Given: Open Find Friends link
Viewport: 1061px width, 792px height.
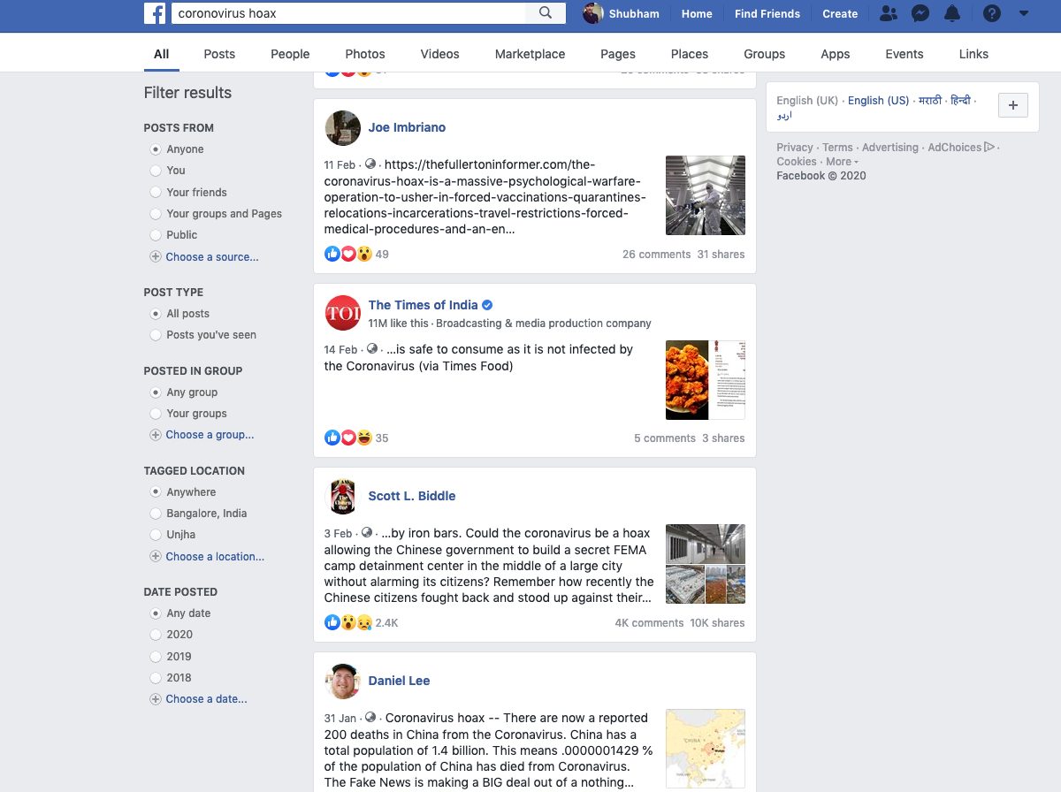Looking at the screenshot, I should click(x=767, y=13).
